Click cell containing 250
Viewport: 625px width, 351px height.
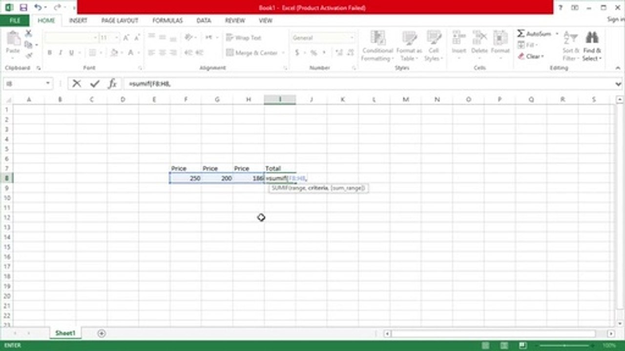click(x=186, y=178)
